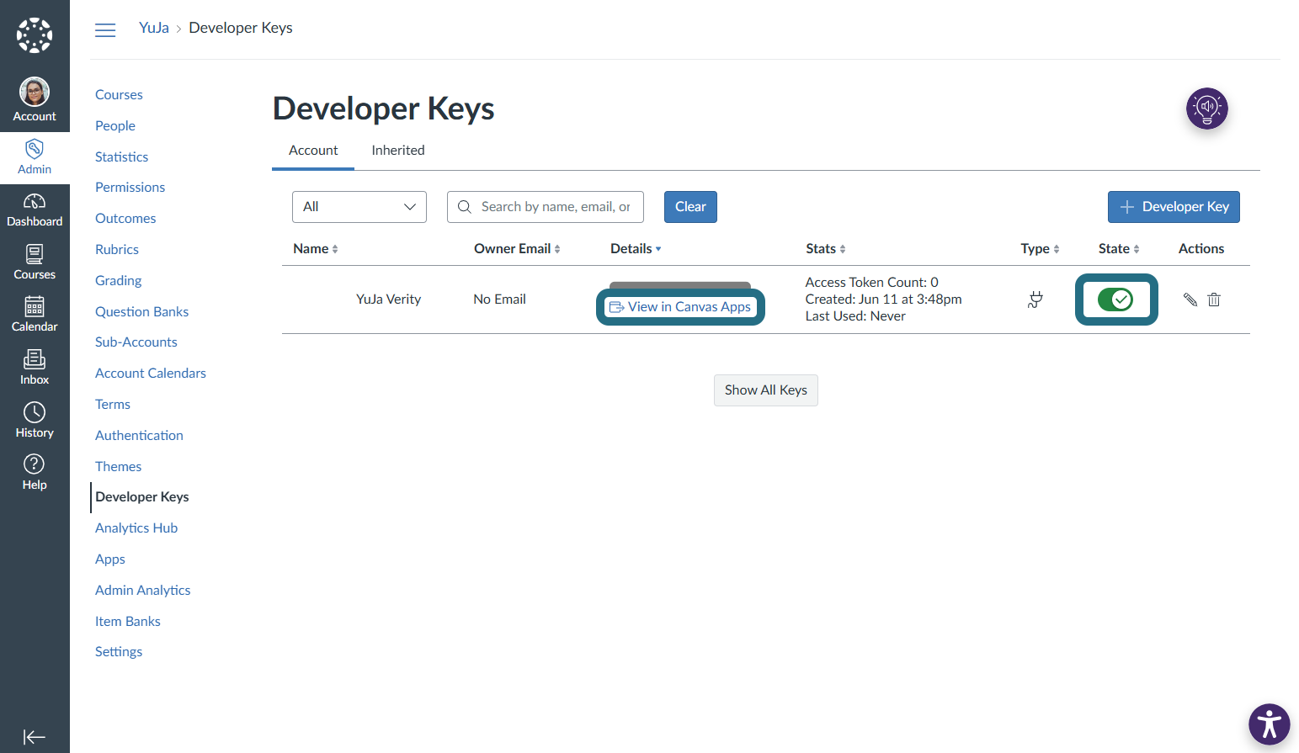Edit the YuJa Verity developer key
The image size is (1299, 753).
(x=1190, y=300)
